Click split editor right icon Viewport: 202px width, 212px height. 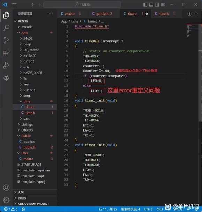tap(189, 14)
